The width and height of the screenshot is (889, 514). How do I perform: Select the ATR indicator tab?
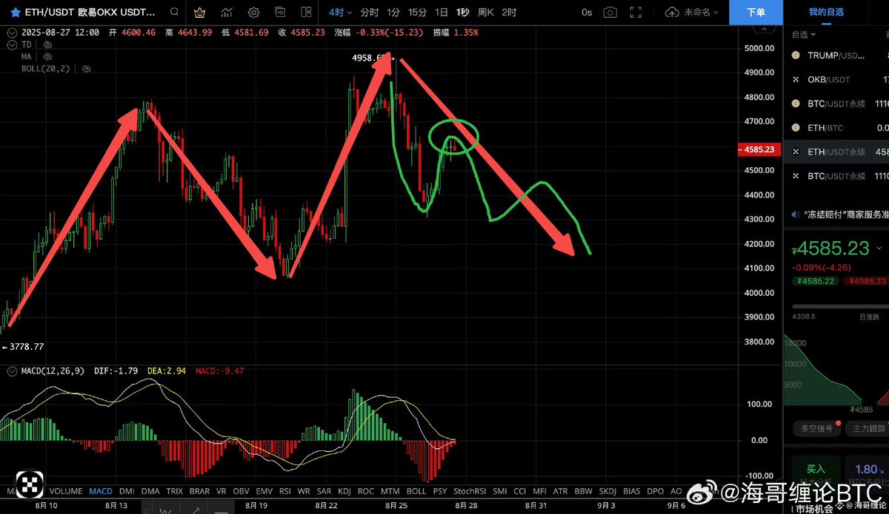tap(561, 491)
